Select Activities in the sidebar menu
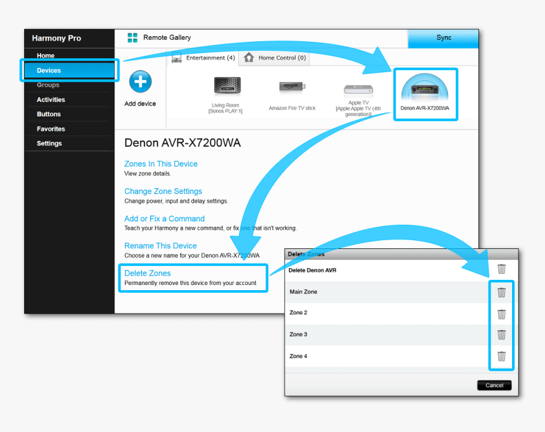 tap(51, 99)
